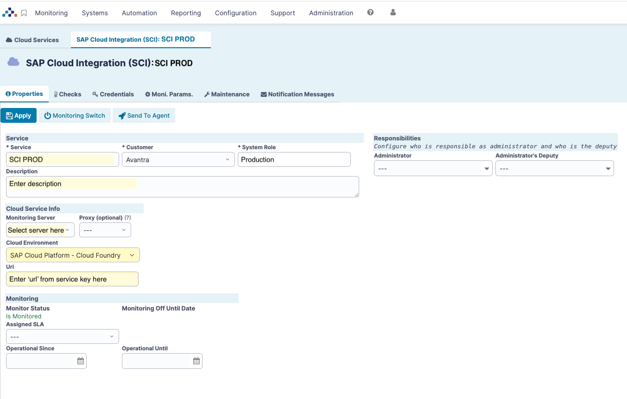Click the Send To Agent button
Image resolution: width=627 pixels, height=399 pixels.
pyautogui.click(x=144, y=115)
